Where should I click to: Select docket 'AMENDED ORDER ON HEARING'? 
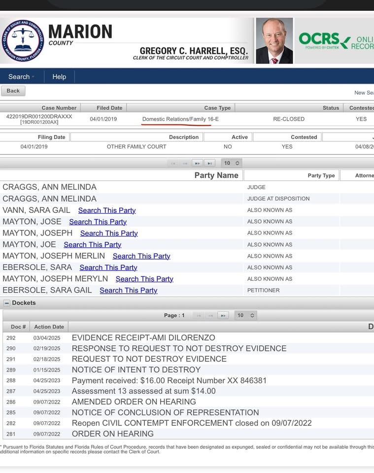[134, 402]
